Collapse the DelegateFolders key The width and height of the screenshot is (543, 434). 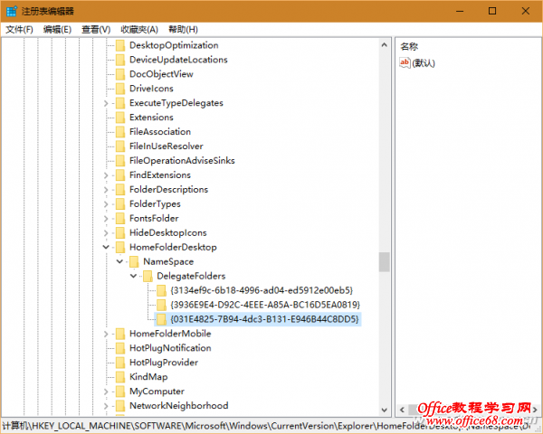133,276
